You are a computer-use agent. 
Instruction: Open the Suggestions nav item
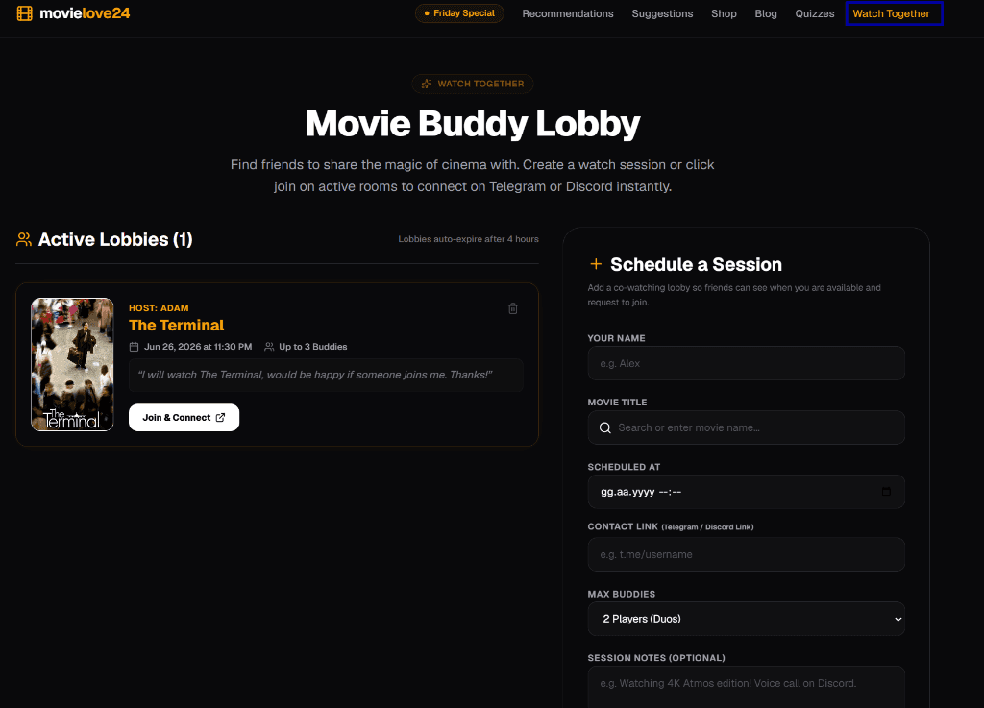(x=662, y=13)
